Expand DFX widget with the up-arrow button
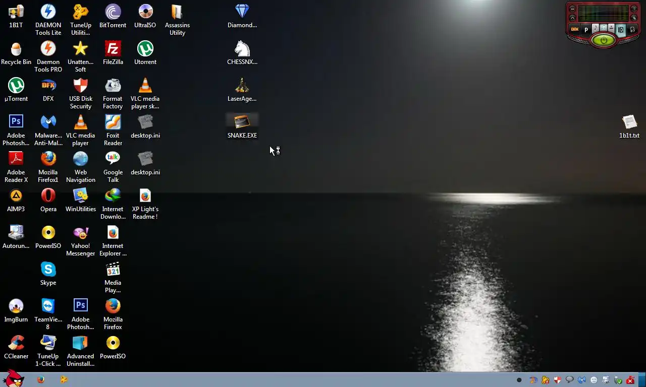This screenshot has width=646, height=387. 572,18
